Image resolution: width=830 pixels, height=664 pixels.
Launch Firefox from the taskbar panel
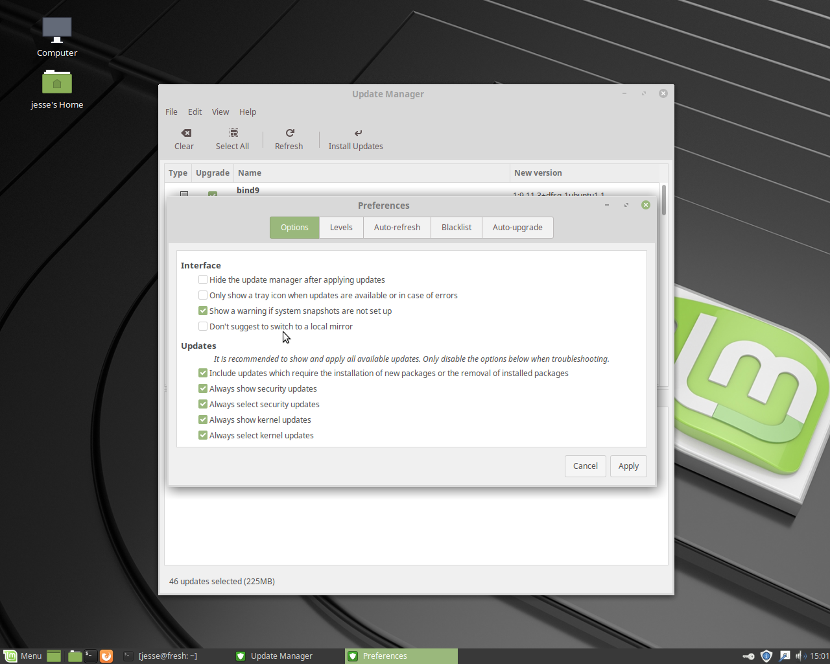coord(106,656)
